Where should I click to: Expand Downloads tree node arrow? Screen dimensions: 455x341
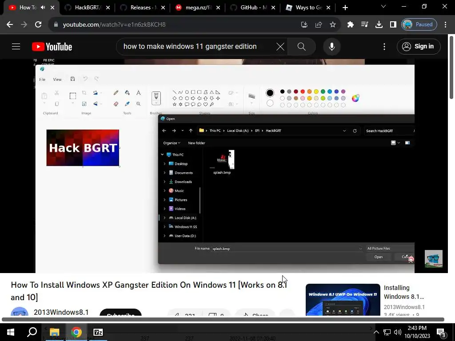164,182
